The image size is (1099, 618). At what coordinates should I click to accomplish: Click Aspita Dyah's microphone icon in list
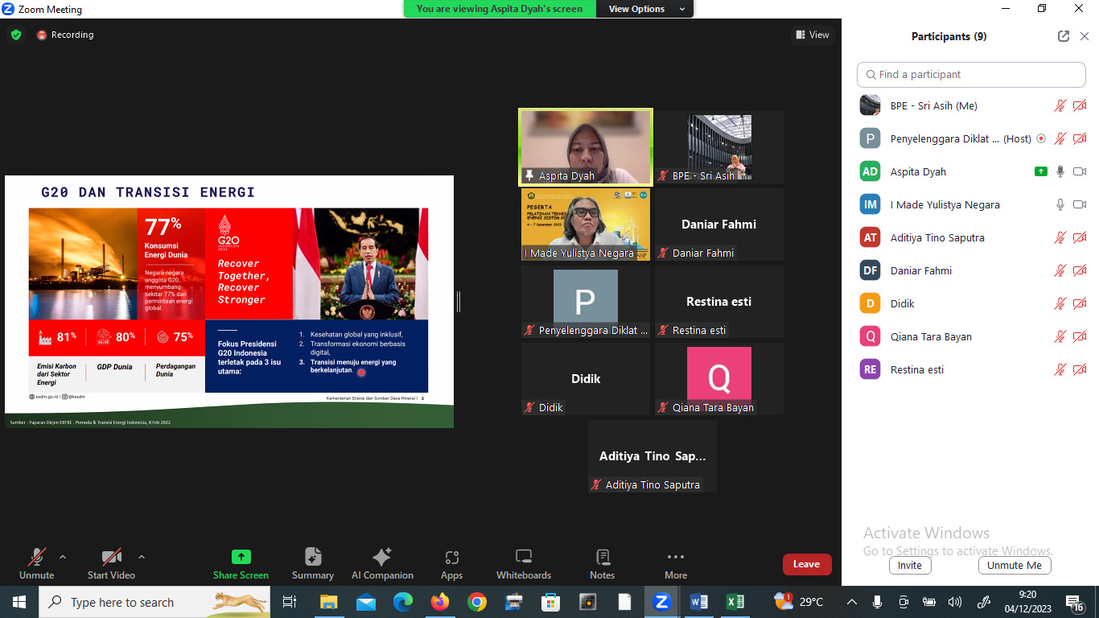coord(1060,171)
